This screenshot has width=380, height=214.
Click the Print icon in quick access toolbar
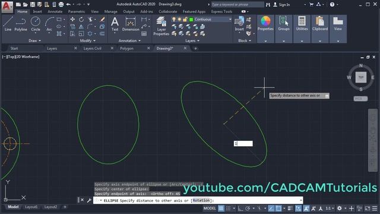coord(61,4)
